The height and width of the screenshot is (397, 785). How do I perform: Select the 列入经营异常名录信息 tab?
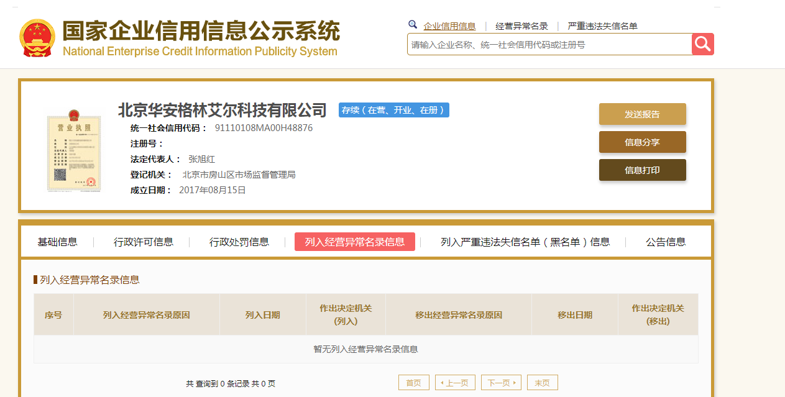[x=355, y=242]
